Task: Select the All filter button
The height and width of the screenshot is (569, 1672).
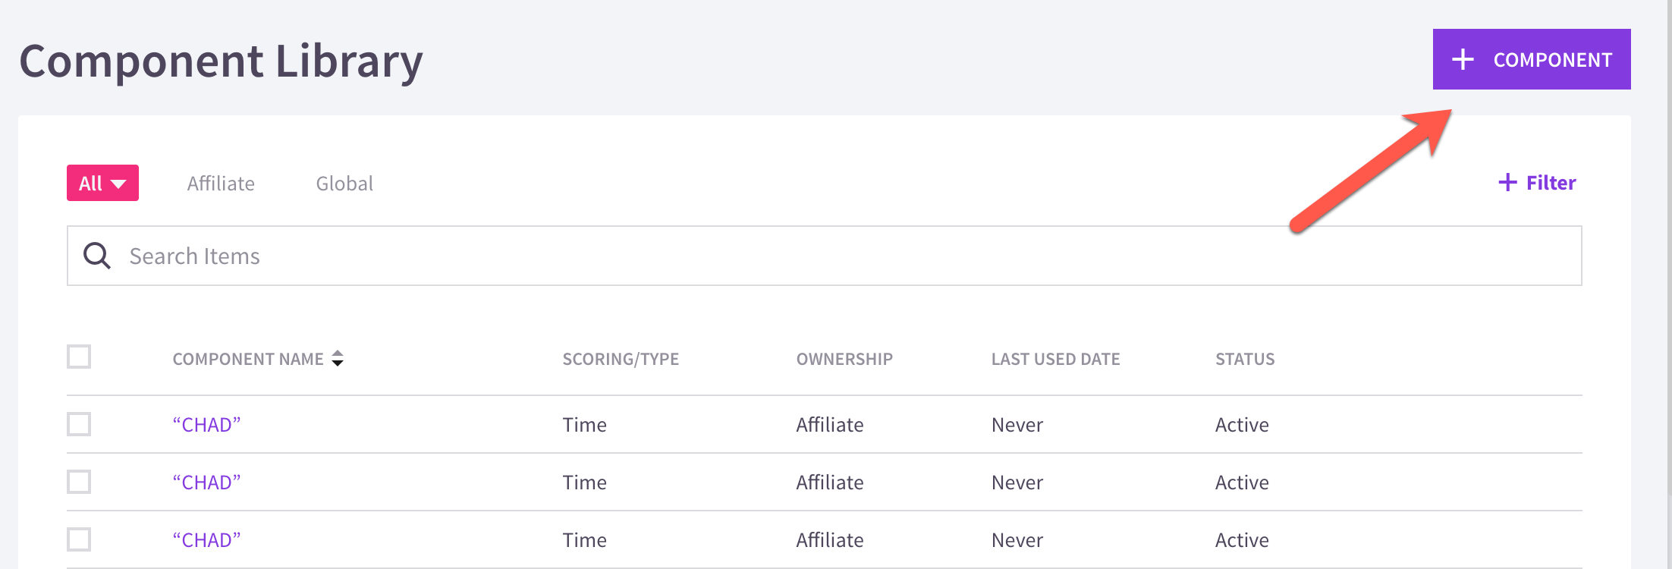Action: pyautogui.click(x=102, y=183)
